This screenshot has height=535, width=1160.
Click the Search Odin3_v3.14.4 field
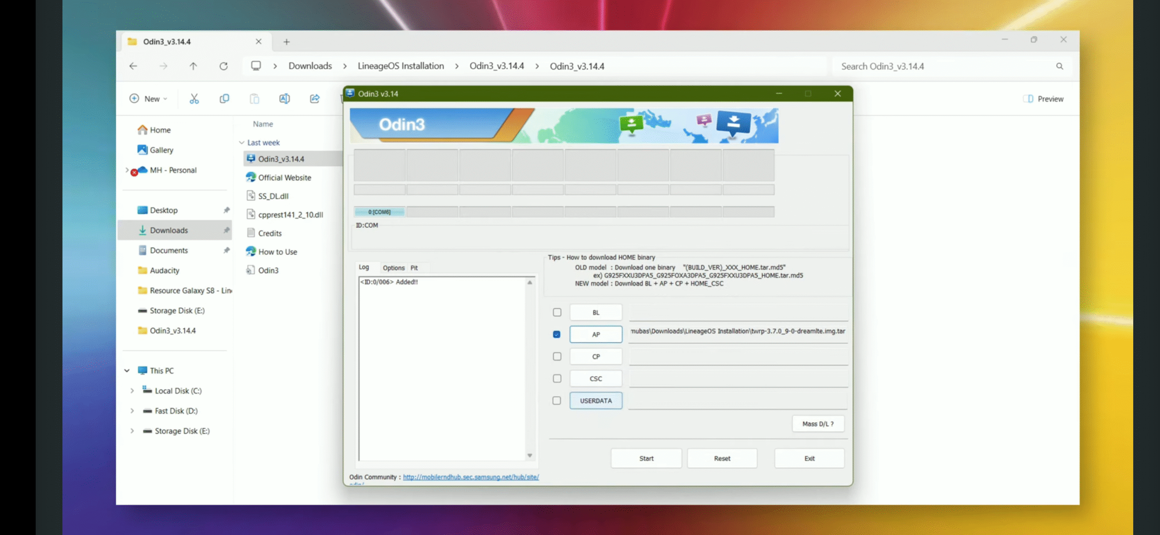coord(942,66)
